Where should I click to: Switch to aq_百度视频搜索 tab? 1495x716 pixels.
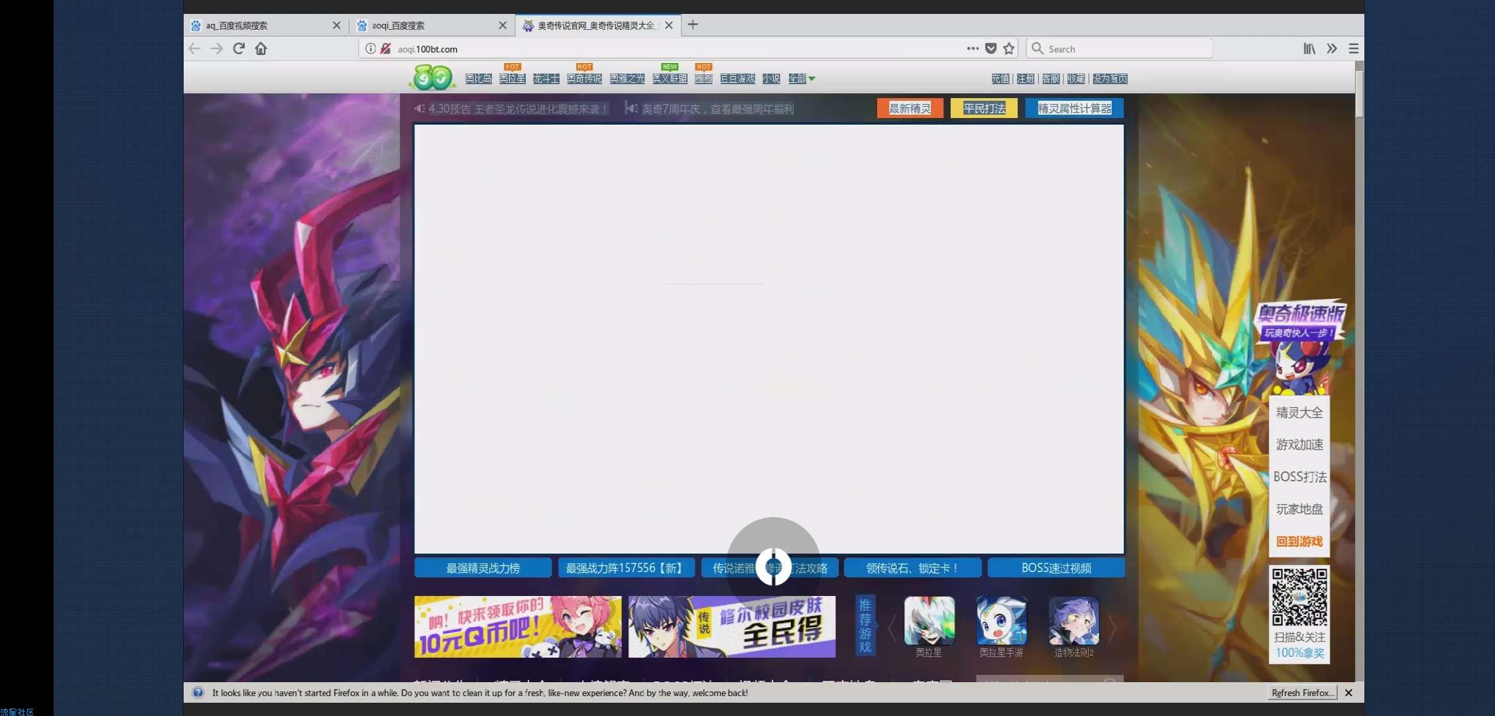[266, 25]
